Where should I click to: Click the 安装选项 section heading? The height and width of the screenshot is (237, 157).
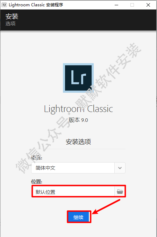[x=78, y=141]
